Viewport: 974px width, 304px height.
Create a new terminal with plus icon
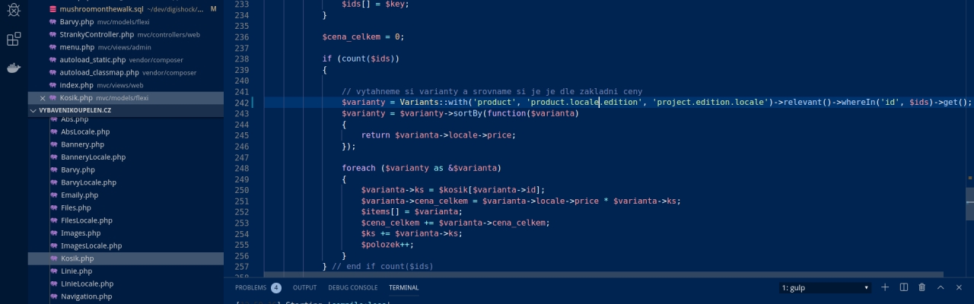click(x=885, y=287)
